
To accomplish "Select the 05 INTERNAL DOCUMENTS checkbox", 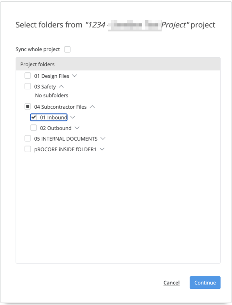I will [28, 138].
